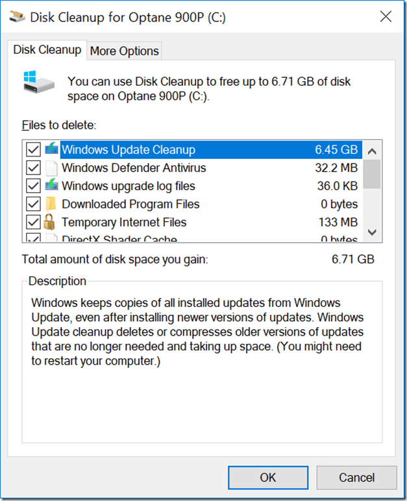Toggle the Windows Defender Antivirus checkbox
407x501 pixels.
[33, 167]
